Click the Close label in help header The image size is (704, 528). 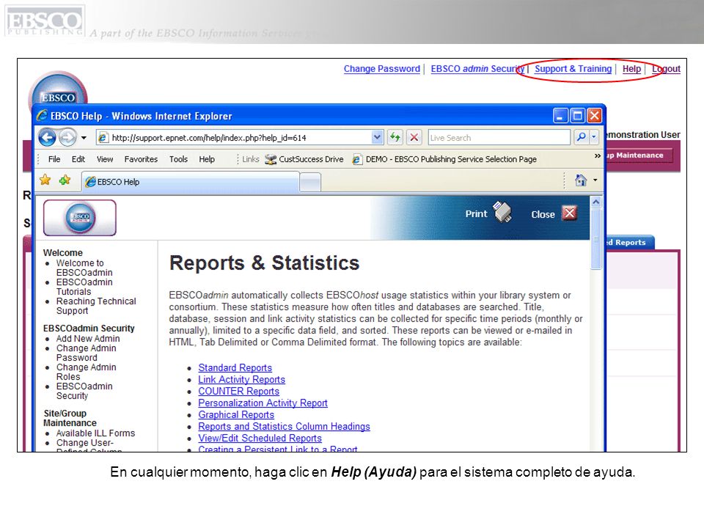coord(543,215)
